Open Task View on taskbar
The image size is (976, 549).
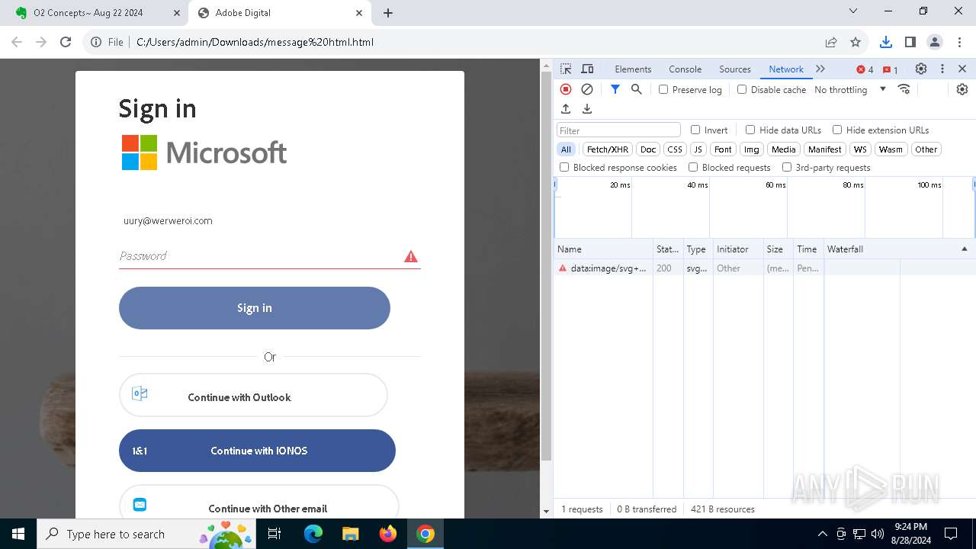point(275,534)
